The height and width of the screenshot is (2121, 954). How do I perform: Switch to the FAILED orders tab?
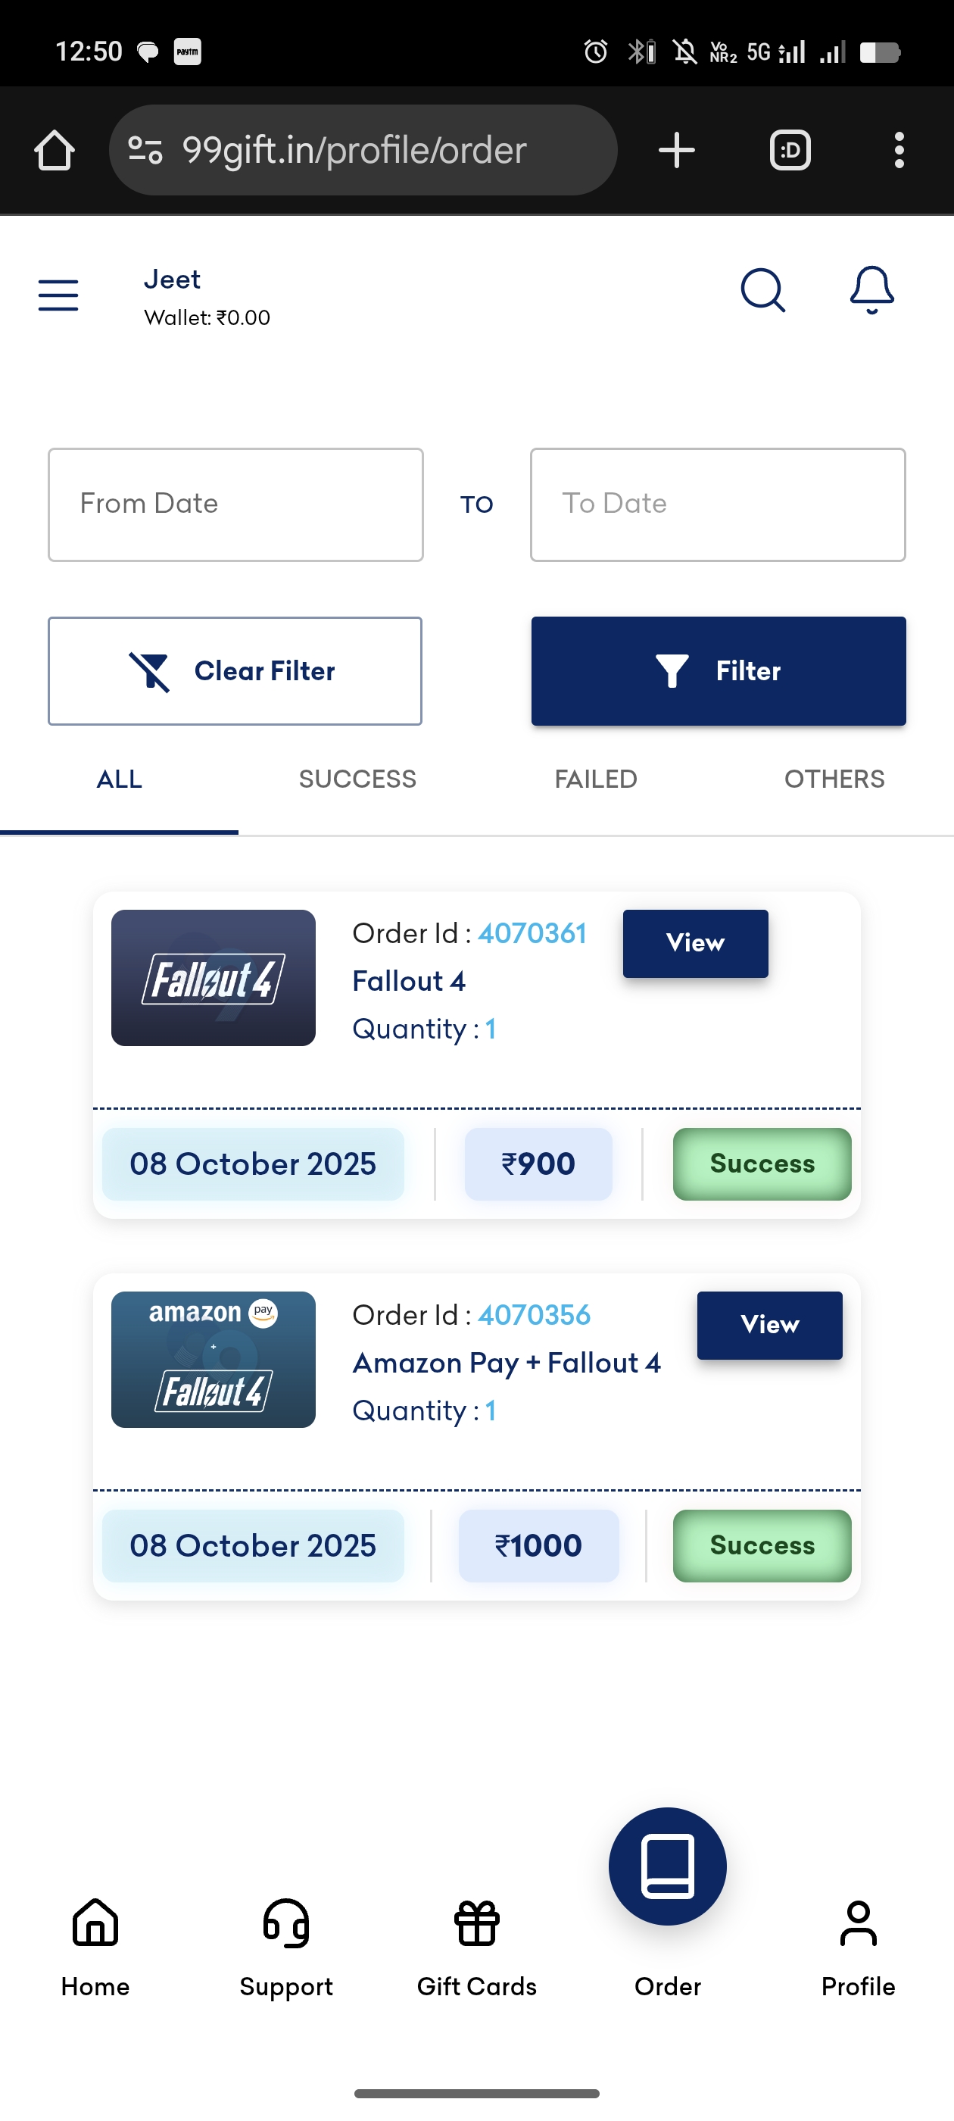[x=596, y=779]
